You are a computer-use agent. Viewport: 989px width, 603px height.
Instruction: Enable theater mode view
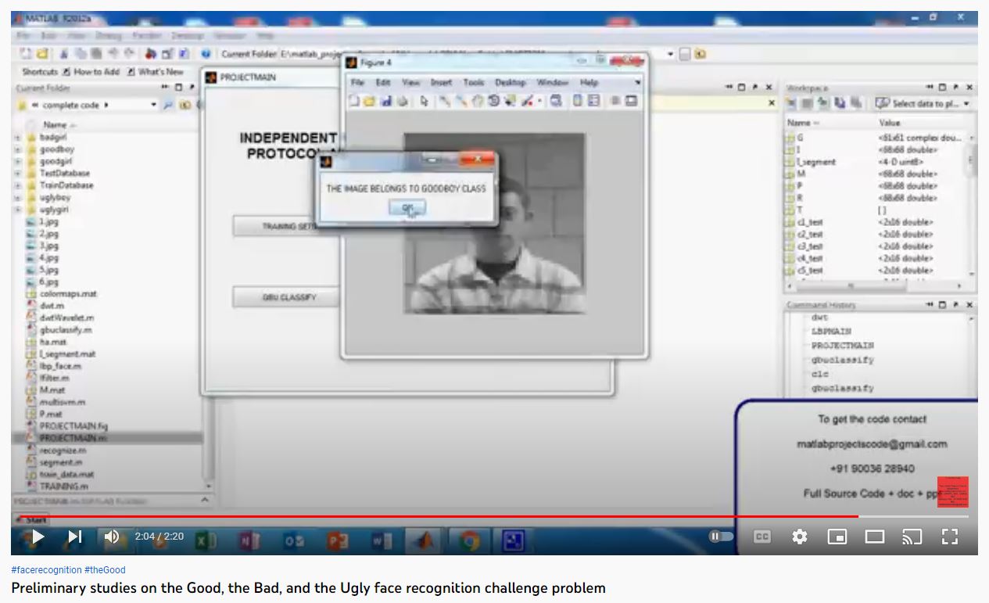pyautogui.click(x=874, y=537)
